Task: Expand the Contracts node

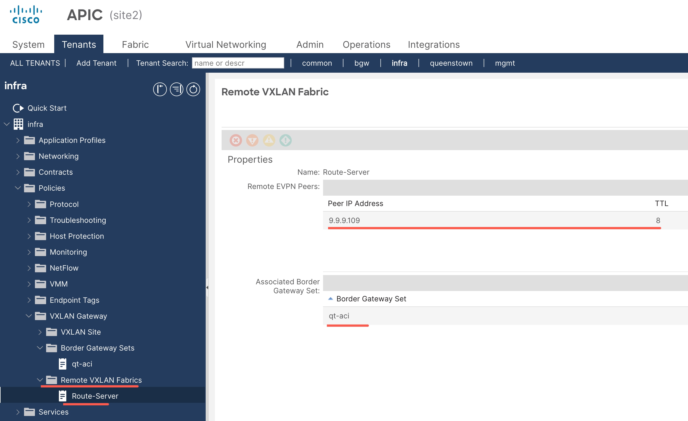Action: (18, 172)
